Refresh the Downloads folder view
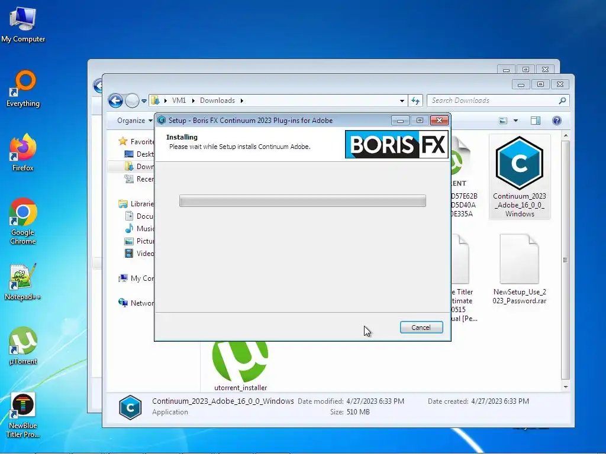Viewport: 606px width, 454px height. coord(415,100)
